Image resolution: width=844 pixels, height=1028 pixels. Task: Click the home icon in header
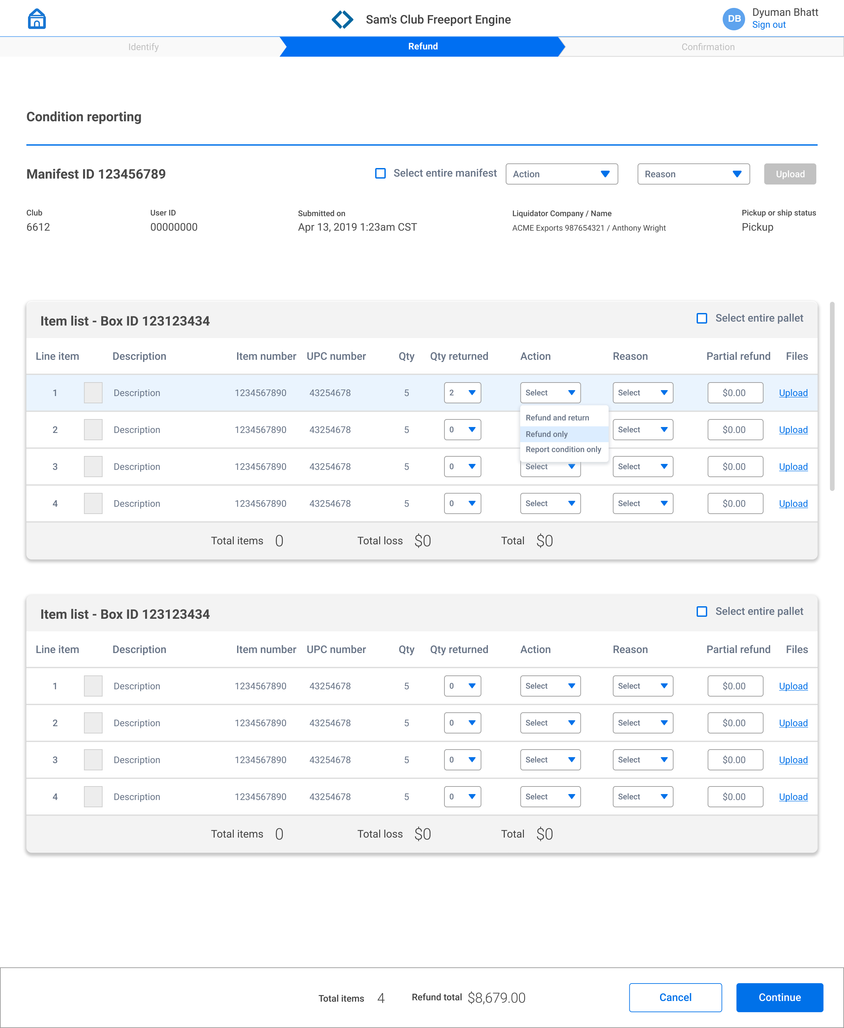click(x=37, y=19)
